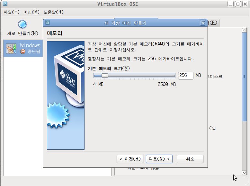Viewport: 250px width, 186px height.
Task: Click the memory slider track near 2560 MB
Action: pyautogui.click(x=173, y=75)
